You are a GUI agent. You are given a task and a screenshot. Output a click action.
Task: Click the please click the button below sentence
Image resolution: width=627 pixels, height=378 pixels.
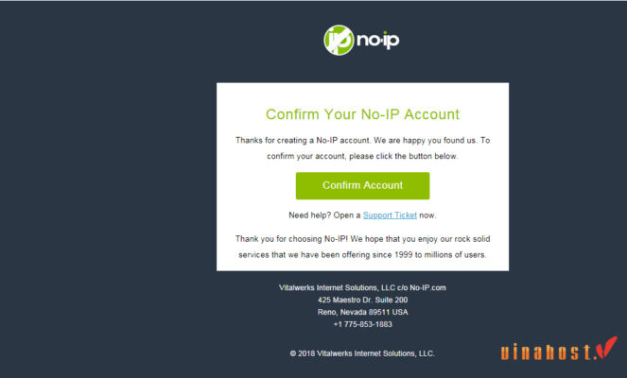404,156
